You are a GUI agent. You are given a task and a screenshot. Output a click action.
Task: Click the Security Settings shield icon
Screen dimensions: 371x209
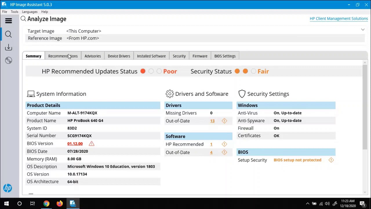[x=242, y=94]
